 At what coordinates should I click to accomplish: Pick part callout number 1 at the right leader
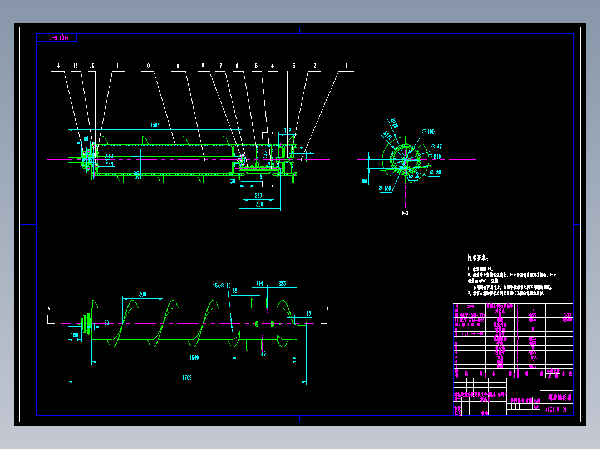(x=346, y=66)
